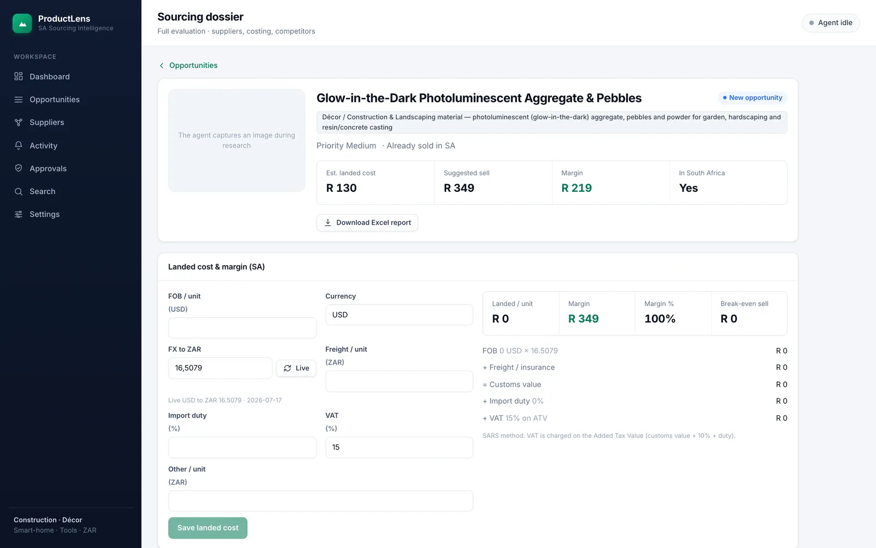This screenshot has width=876, height=548.
Task: Click the Break-even sell R 0 value
Action: tap(729, 319)
